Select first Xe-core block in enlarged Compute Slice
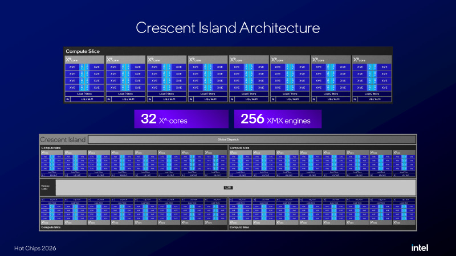 tap(84, 79)
